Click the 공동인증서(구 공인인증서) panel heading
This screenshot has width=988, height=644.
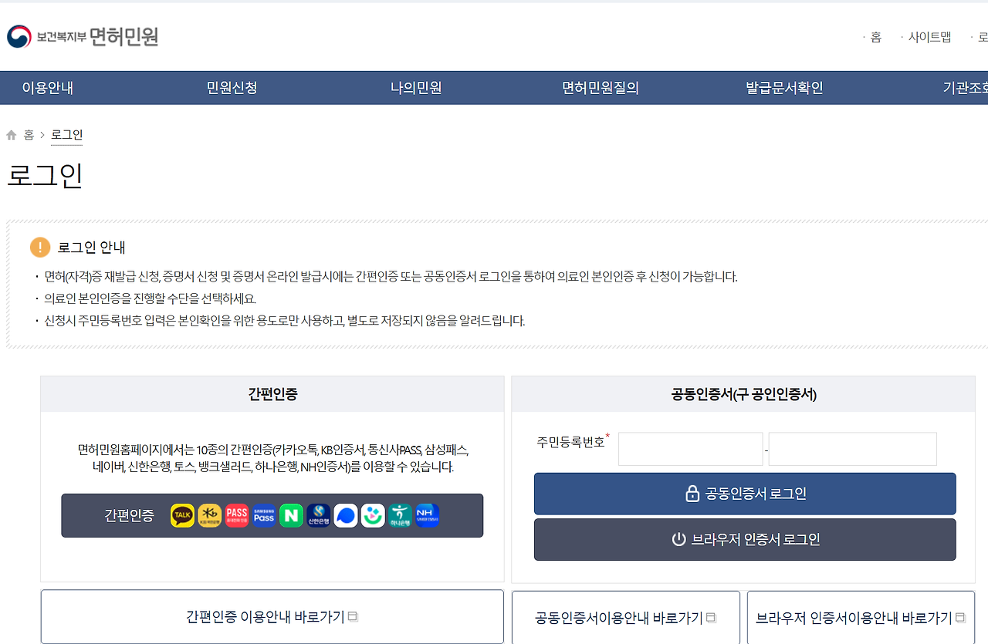744,394
